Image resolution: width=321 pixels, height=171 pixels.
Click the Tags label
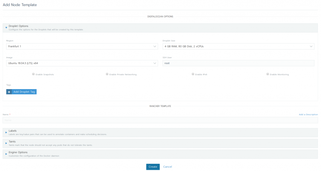pyautogui.click(x=8, y=85)
